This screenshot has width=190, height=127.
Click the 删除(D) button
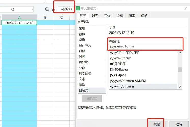point(92,99)
